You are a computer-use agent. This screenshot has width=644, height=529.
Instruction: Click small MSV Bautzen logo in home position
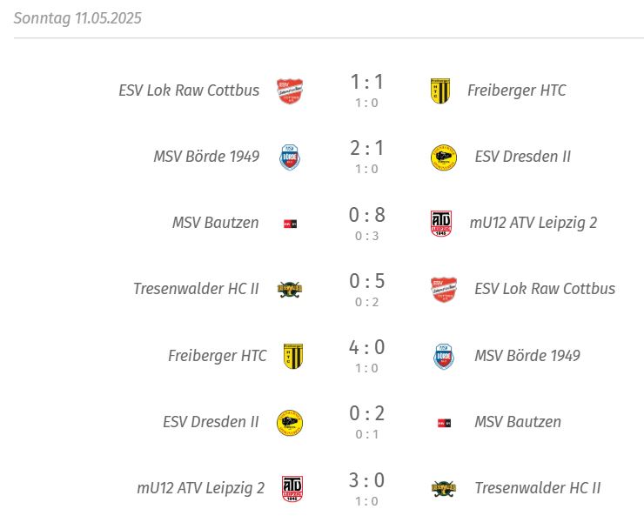click(x=290, y=224)
